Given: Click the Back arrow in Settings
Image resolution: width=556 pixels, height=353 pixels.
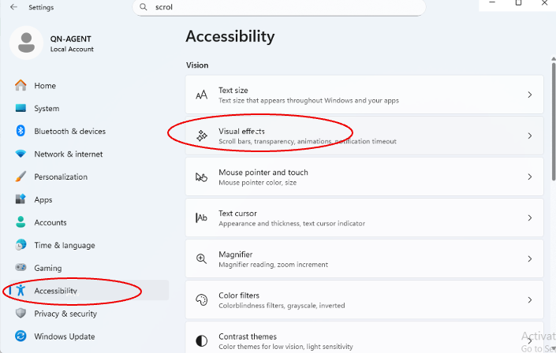Looking at the screenshot, I should coord(13,7).
